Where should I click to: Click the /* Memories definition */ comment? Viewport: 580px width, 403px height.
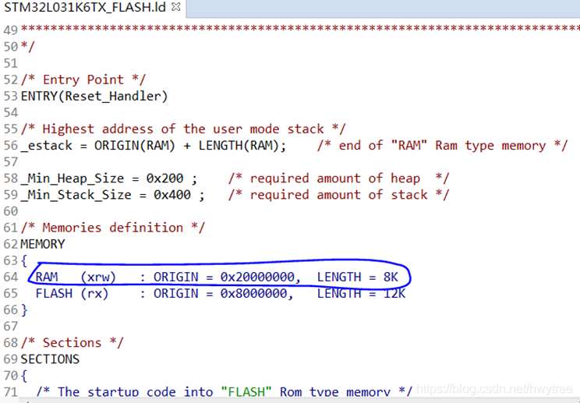112,228
